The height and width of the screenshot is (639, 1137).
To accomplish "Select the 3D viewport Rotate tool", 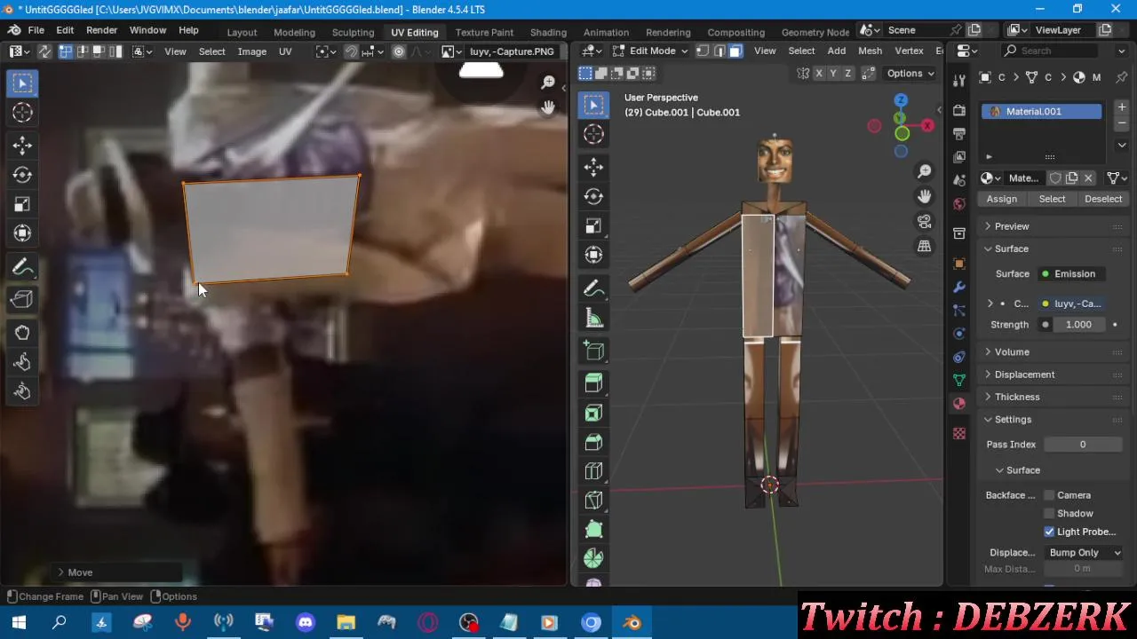I will [x=593, y=196].
